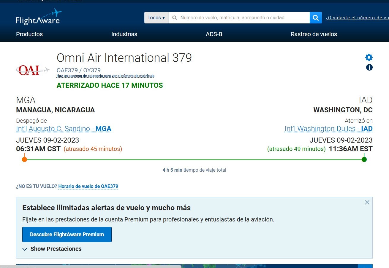The height and width of the screenshot is (268, 389).
Task: Click '¿Olvidaste el número de vuelo' link
Action: click(357, 18)
